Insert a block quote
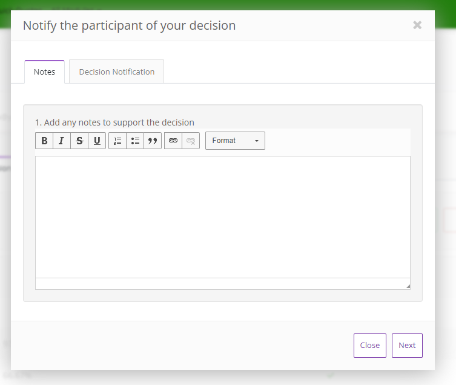 click(x=153, y=141)
